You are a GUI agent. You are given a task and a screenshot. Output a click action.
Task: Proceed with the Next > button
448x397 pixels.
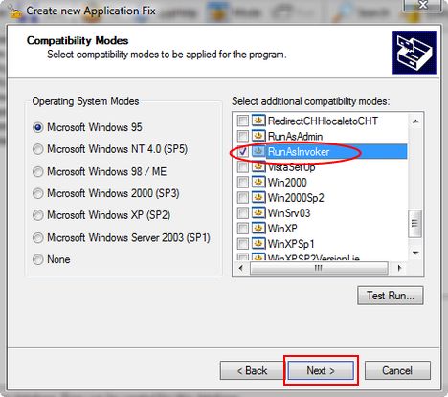[321, 370]
